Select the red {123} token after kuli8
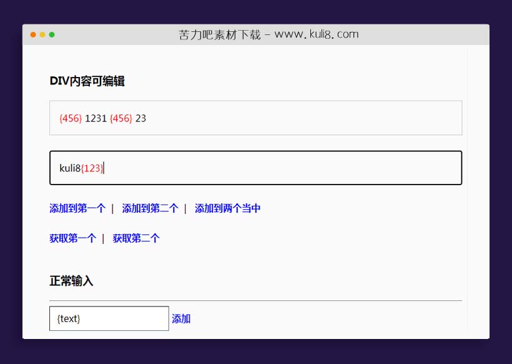Viewport: 512px width, 364px height. click(x=91, y=168)
